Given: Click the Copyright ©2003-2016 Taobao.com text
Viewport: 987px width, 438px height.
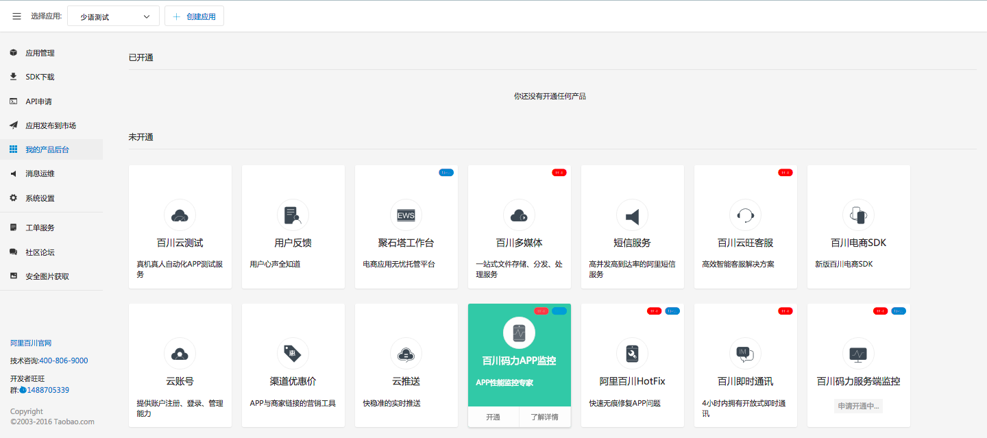Looking at the screenshot, I should (53, 417).
